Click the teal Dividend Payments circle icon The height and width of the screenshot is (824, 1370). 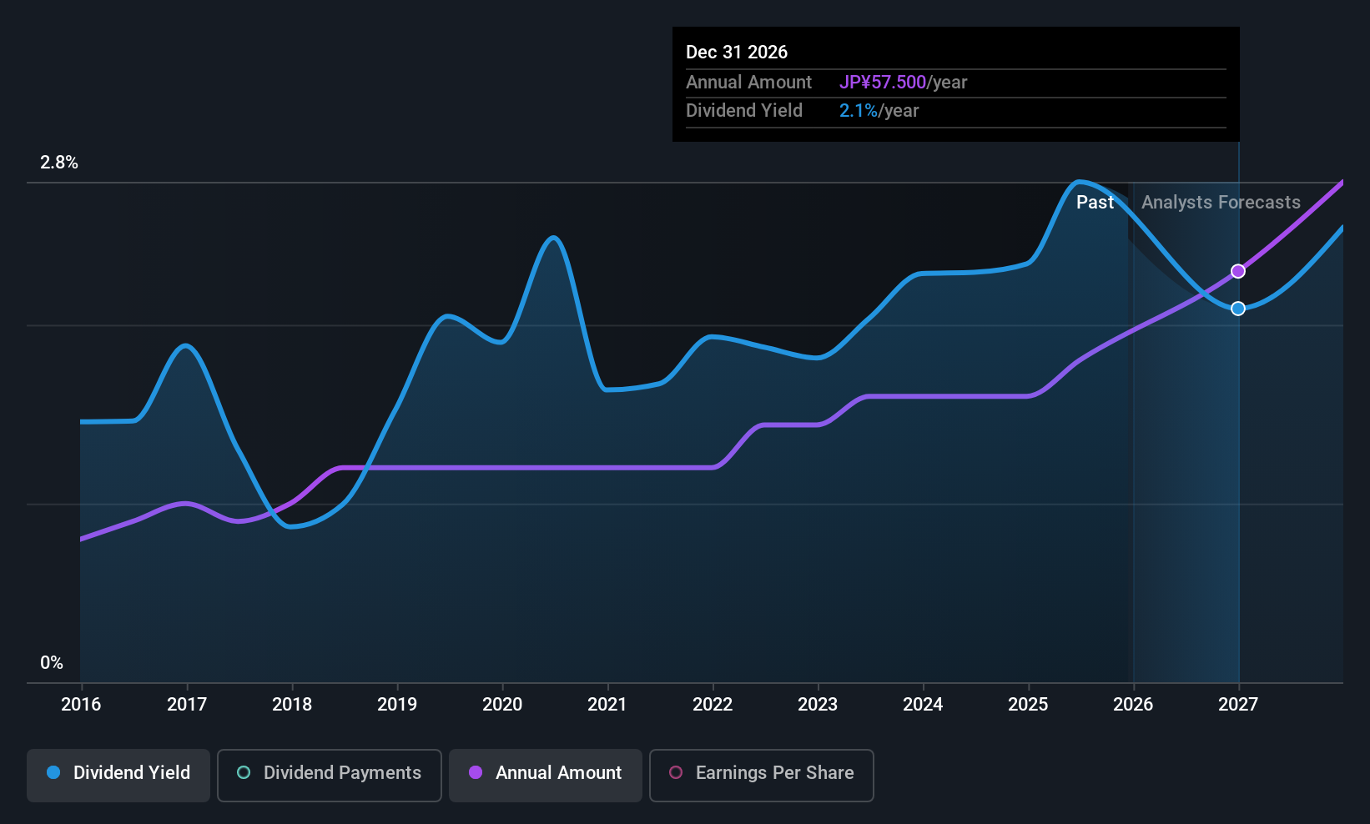(x=244, y=772)
